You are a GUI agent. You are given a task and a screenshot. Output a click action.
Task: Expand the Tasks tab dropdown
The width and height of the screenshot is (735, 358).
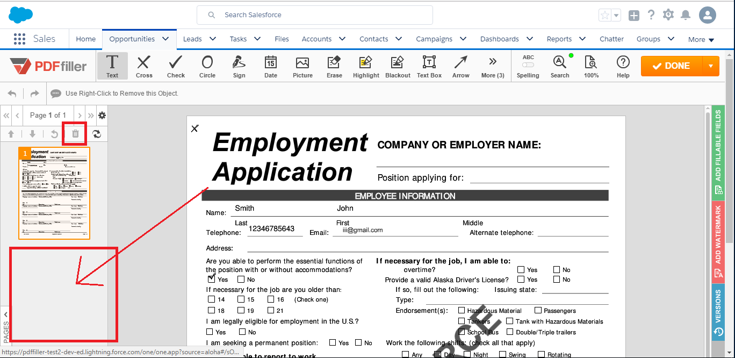click(x=257, y=39)
